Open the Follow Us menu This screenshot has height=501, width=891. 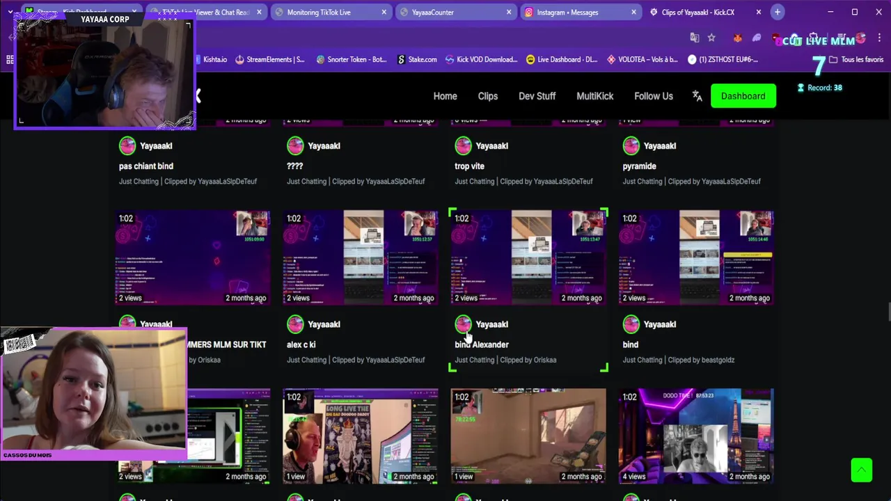click(x=653, y=96)
